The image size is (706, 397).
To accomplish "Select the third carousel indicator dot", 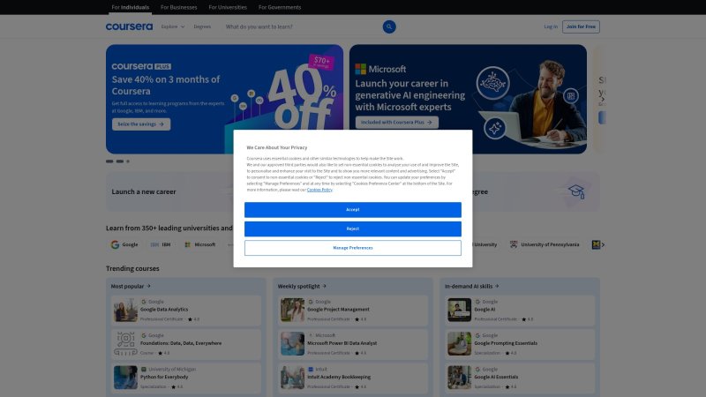I will coord(128,161).
